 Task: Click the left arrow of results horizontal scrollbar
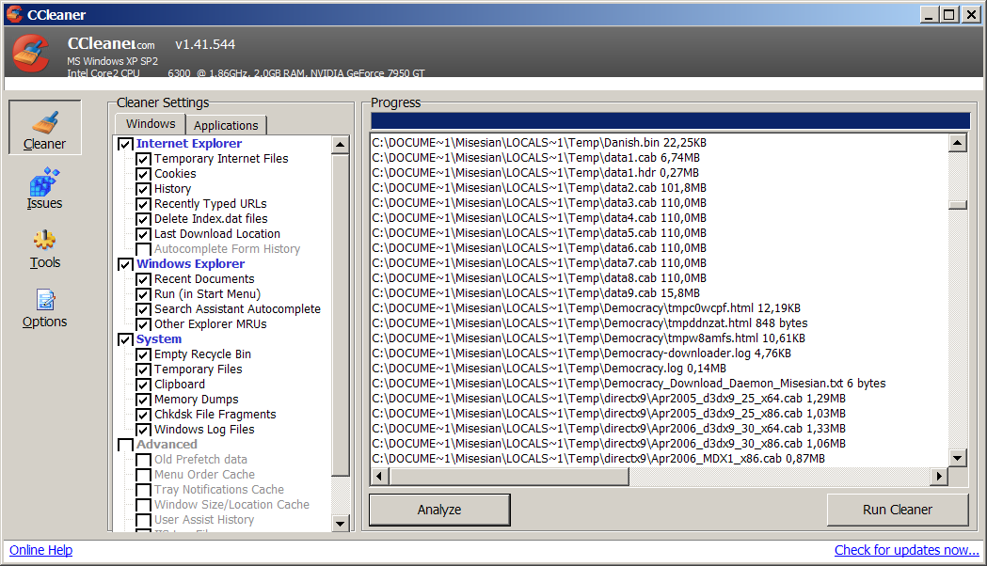379,476
